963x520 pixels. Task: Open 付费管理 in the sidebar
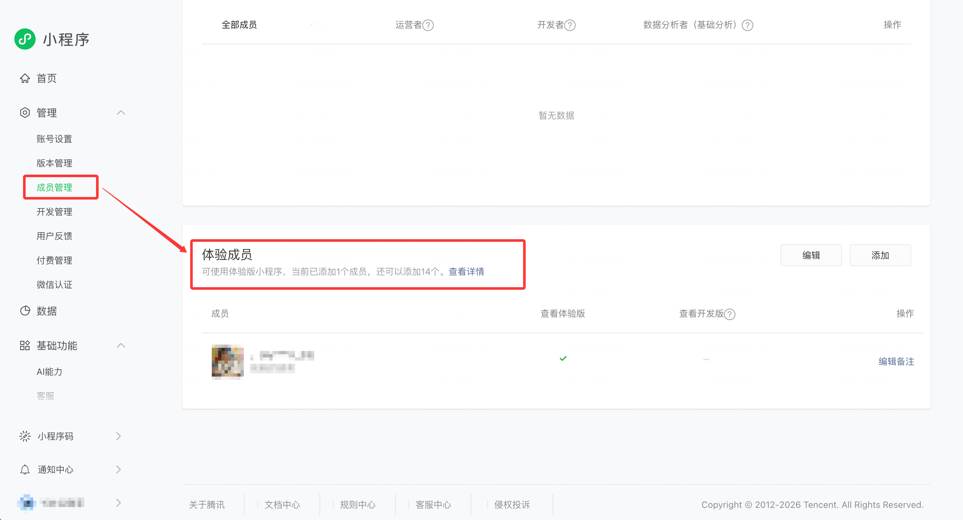[54, 260]
